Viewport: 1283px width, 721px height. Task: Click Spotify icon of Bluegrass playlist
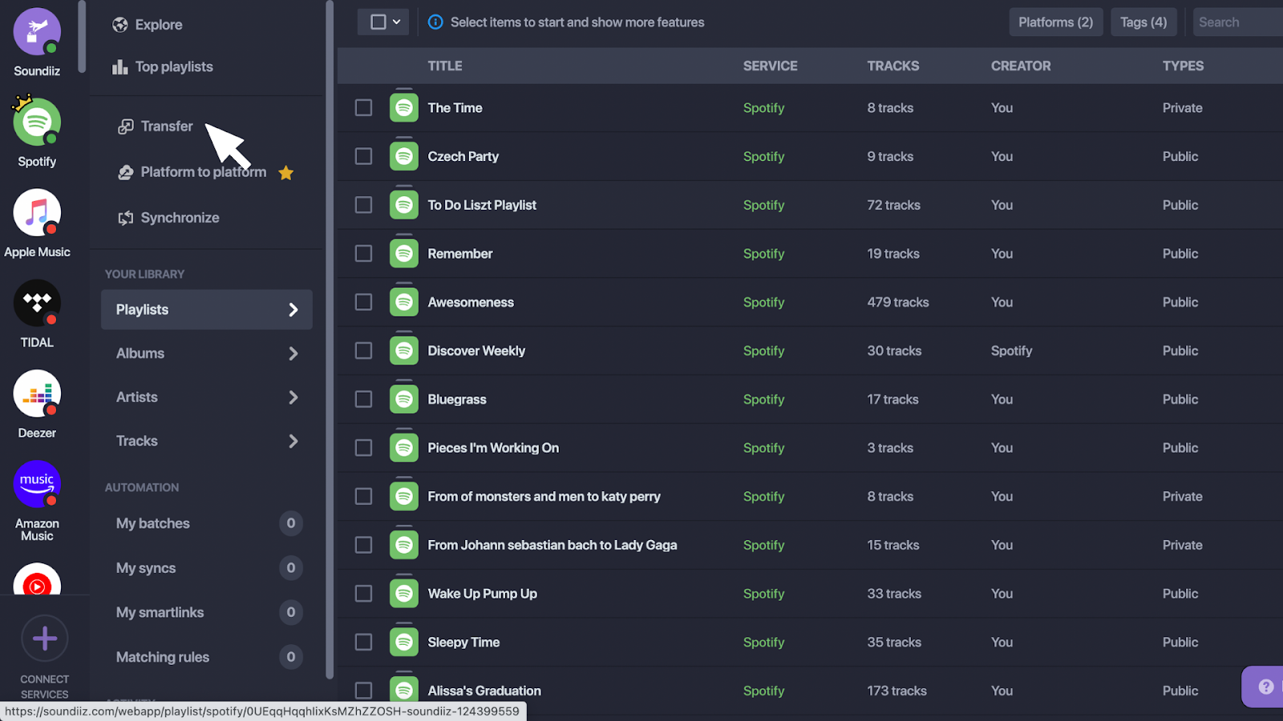coord(404,399)
